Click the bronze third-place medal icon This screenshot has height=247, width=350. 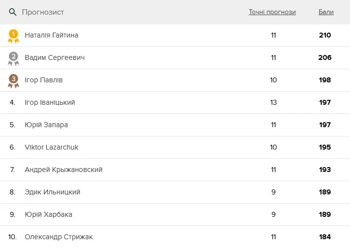pos(14,80)
